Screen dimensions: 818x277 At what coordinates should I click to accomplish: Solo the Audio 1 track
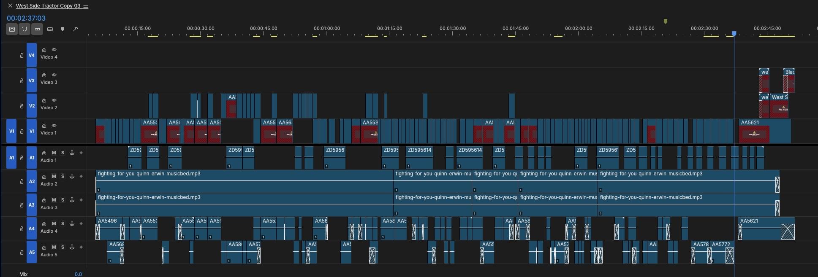point(63,153)
